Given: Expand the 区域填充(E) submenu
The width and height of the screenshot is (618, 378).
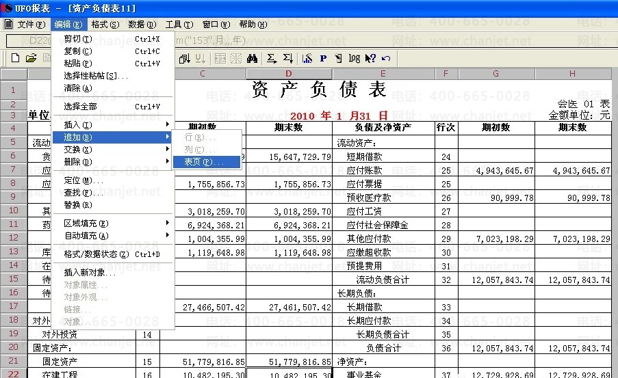Looking at the screenshot, I should coord(113,224).
